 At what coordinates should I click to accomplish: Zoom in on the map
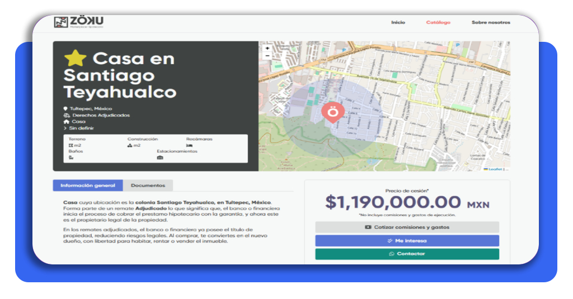[267, 48]
